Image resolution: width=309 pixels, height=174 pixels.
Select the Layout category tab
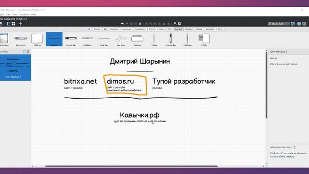pos(179,29)
